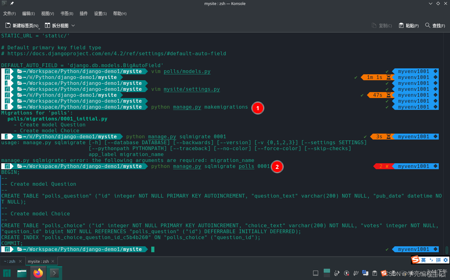Toggle Pinyin mode (拼) on the input method bar
The height and width of the screenshot is (280, 450).
coord(438,260)
